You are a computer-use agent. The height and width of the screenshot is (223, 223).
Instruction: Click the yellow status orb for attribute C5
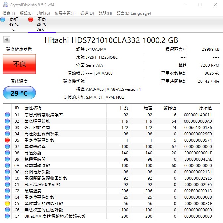click(7, 203)
